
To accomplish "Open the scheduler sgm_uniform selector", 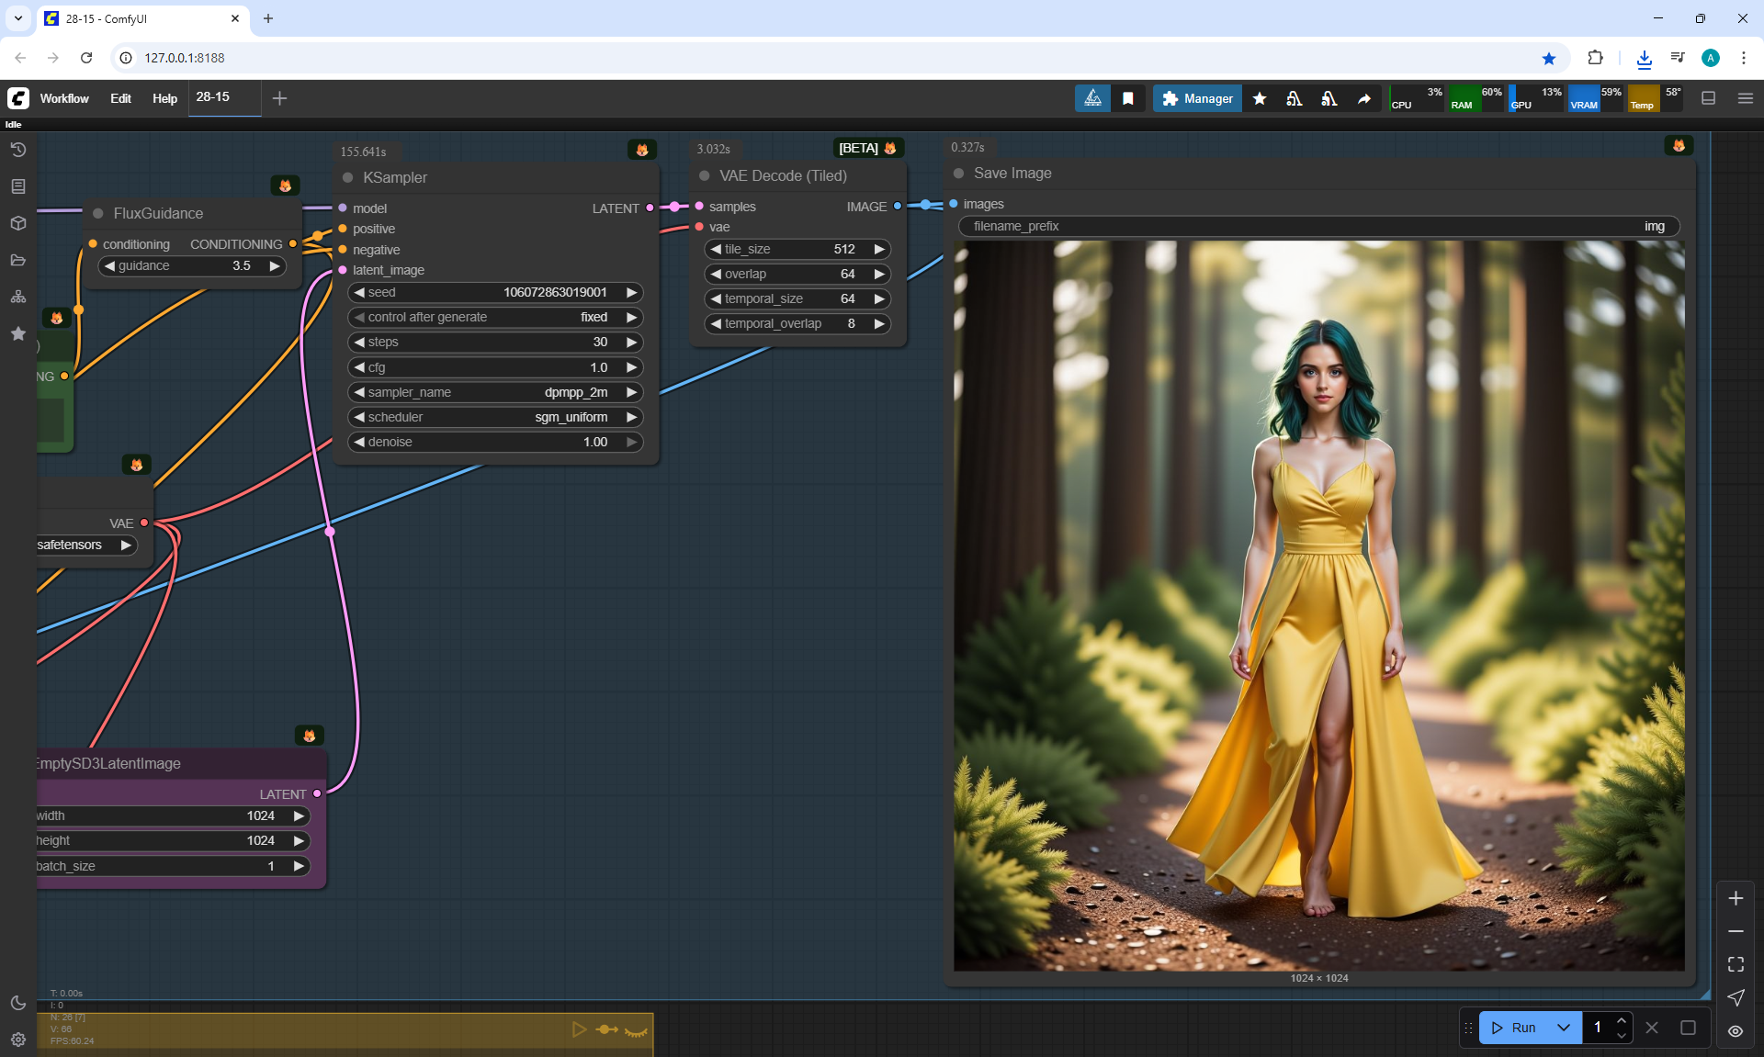I will click(x=496, y=417).
